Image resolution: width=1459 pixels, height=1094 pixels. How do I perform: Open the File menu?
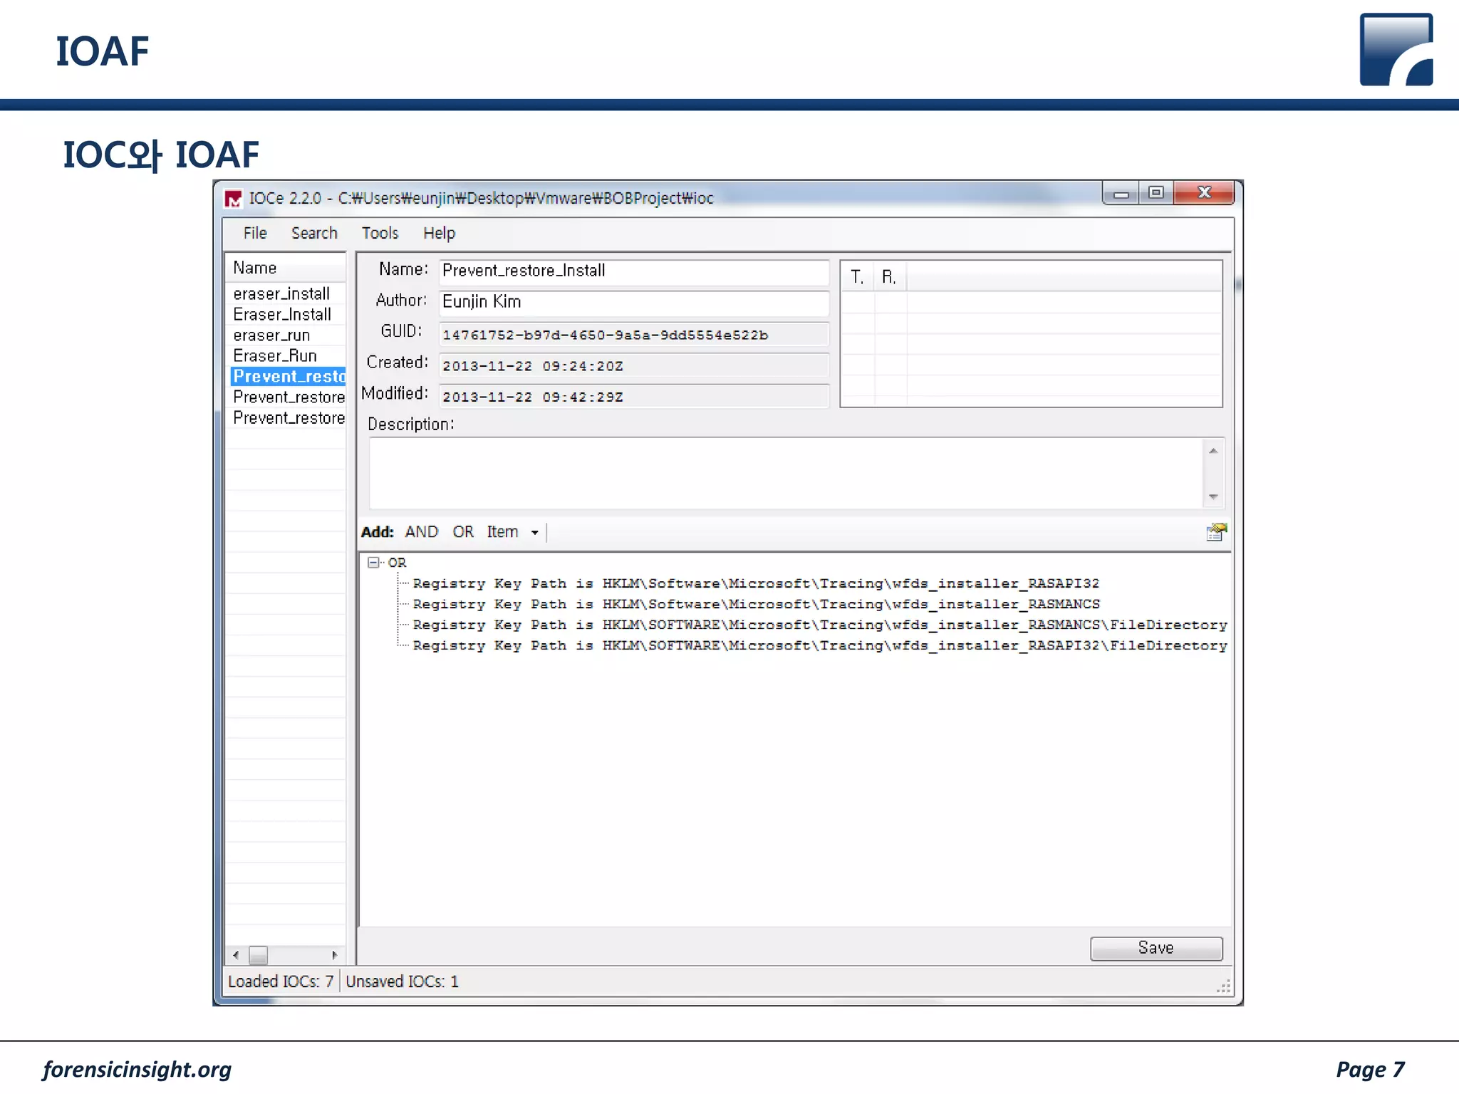(x=254, y=234)
